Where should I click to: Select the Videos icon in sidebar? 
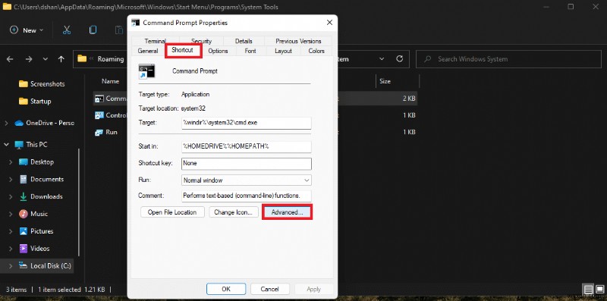[24, 249]
